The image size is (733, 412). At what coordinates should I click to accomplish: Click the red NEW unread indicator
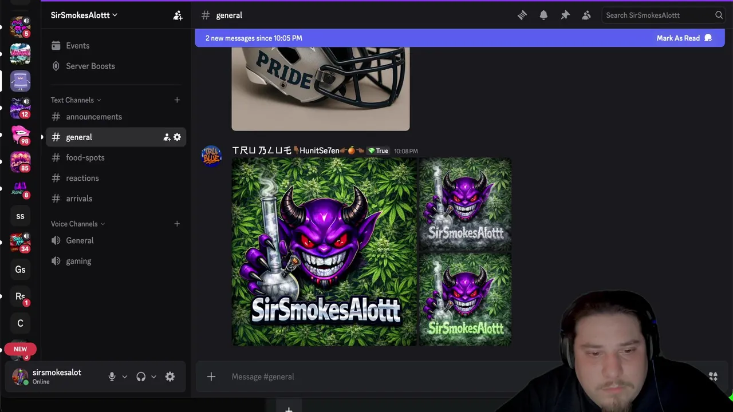pos(20,349)
